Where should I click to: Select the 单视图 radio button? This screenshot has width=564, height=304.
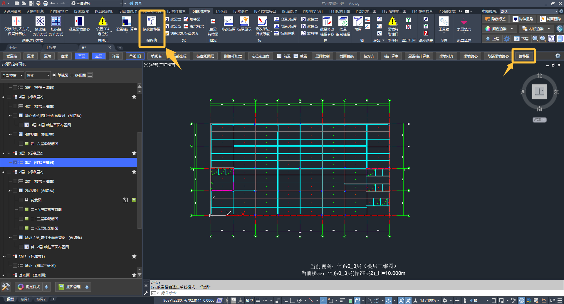[x=54, y=75]
